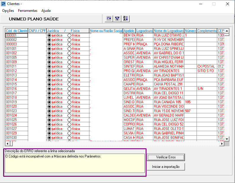Click Nome ou Razão Social column header
This screenshot has height=183, width=235.
click(x=106, y=31)
